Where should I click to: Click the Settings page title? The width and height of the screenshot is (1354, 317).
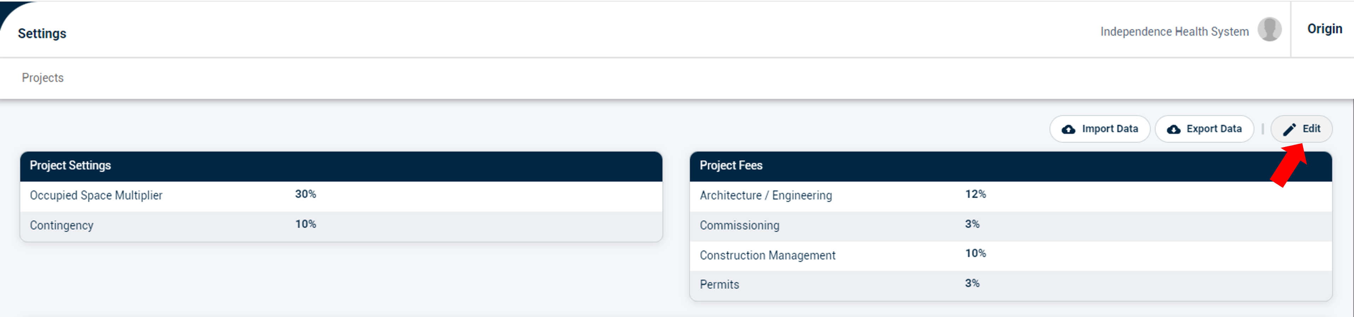(42, 34)
